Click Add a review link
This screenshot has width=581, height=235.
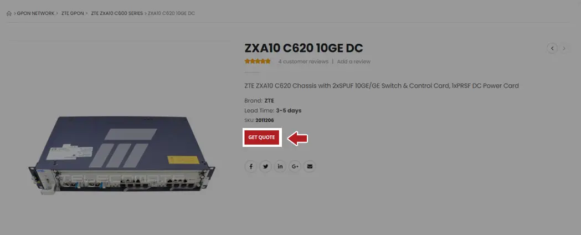point(353,62)
